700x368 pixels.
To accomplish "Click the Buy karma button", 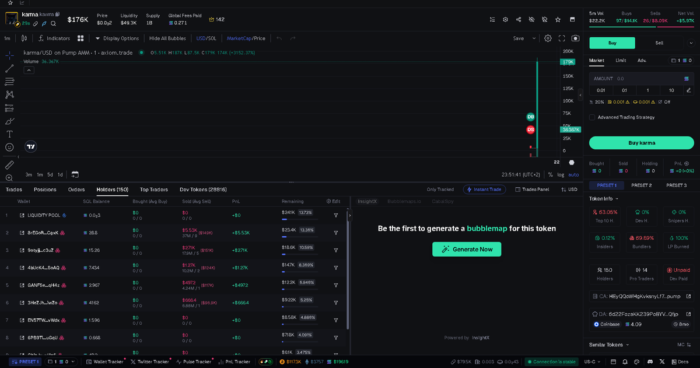I will point(642,143).
